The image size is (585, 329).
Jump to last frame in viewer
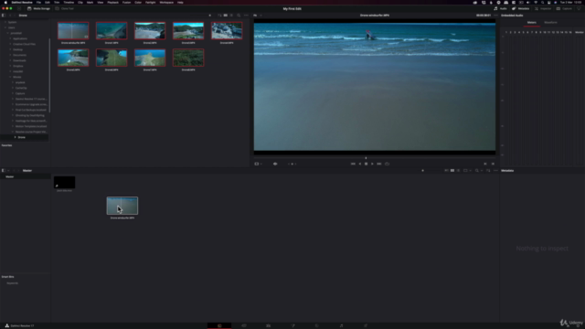pyautogui.click(x=379, y=164)
